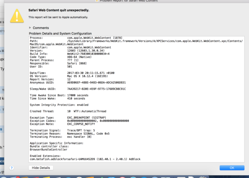Click the yellow warning triangle icon
This screenshot has width=249, height=178.
coord(17,16)
